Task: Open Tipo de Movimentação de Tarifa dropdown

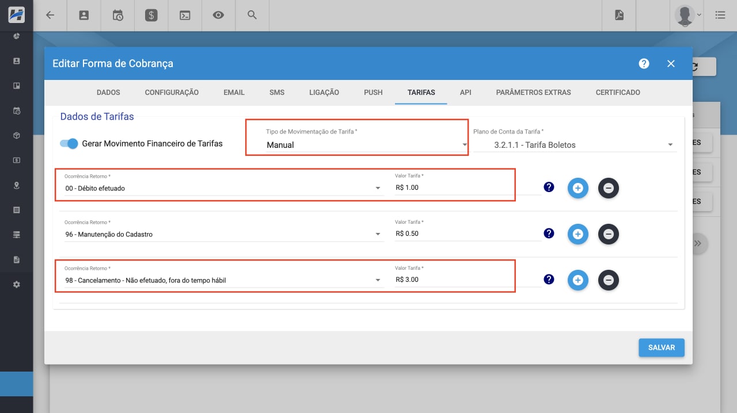Action: click(367, 145)
